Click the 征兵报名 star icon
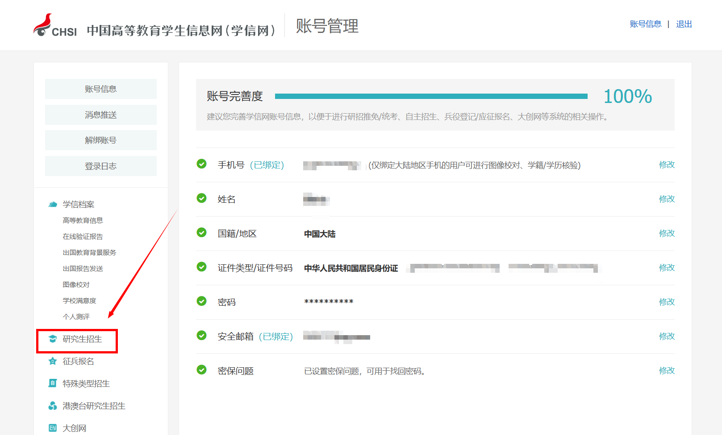The image size is (722, 435). tap(53, 361)
